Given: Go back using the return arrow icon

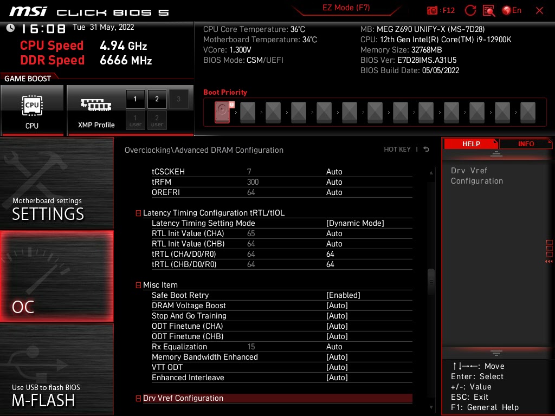Looking at the screenshot, I should pyautogui.click(x=427, y=149).
